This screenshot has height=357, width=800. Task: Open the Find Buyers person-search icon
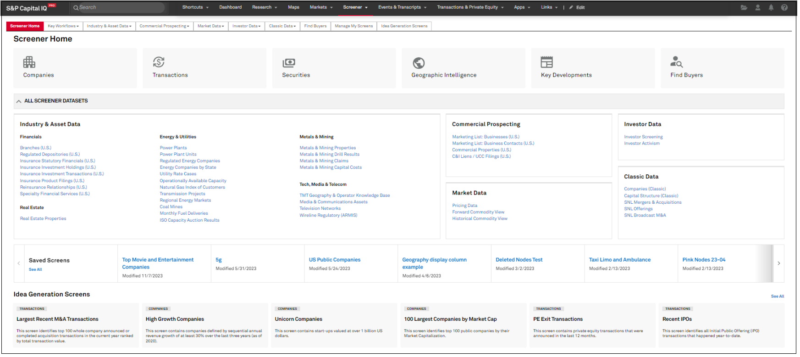676,62
